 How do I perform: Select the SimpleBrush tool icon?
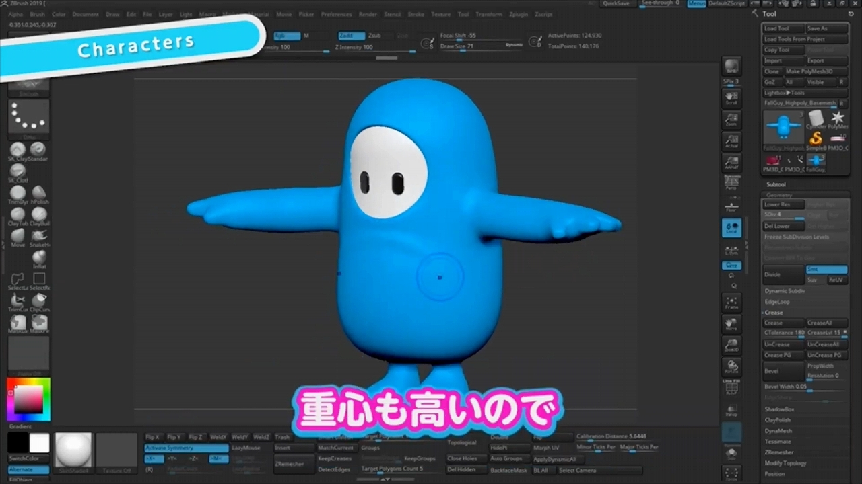(816, 140)
